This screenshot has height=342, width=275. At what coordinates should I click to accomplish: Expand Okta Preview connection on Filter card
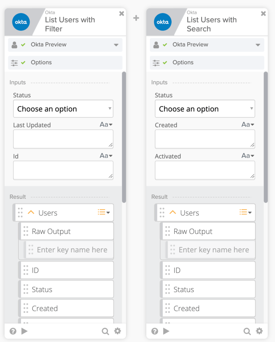[116, 45]
